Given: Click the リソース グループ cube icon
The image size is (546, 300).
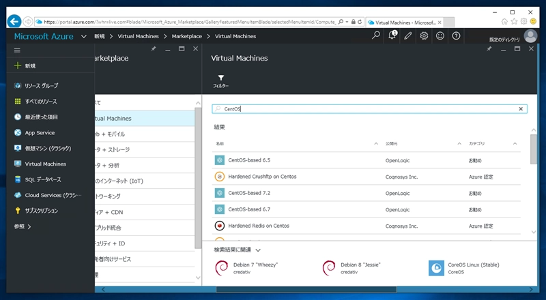Looking at the screenshot, I should [18, 85].
